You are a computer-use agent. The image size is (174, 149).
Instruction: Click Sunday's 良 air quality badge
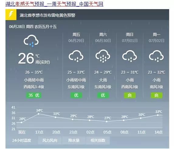[130, 95]
